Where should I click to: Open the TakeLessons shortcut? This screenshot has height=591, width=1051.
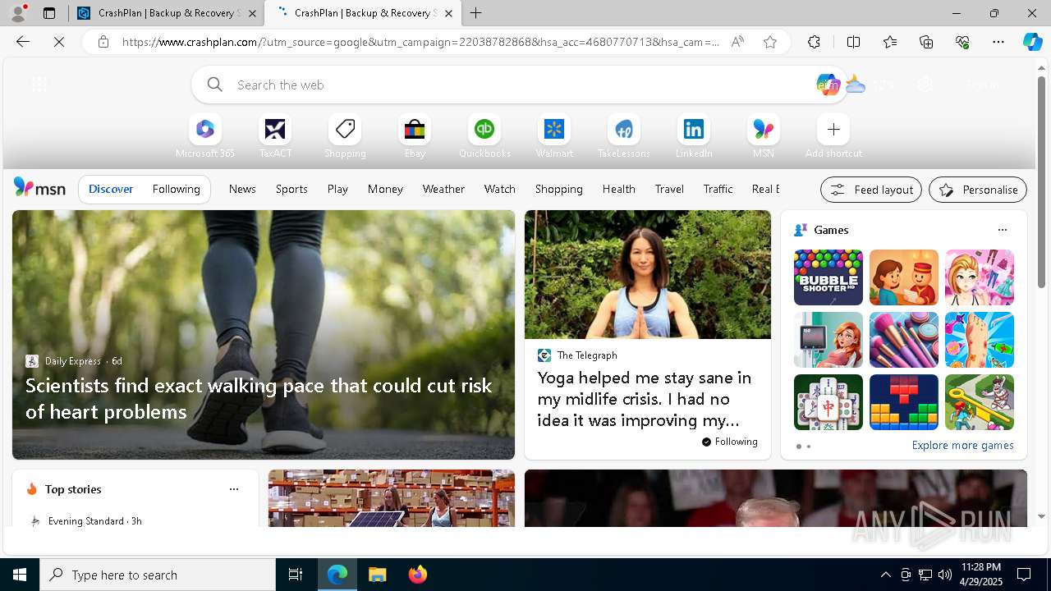point(624,136)
